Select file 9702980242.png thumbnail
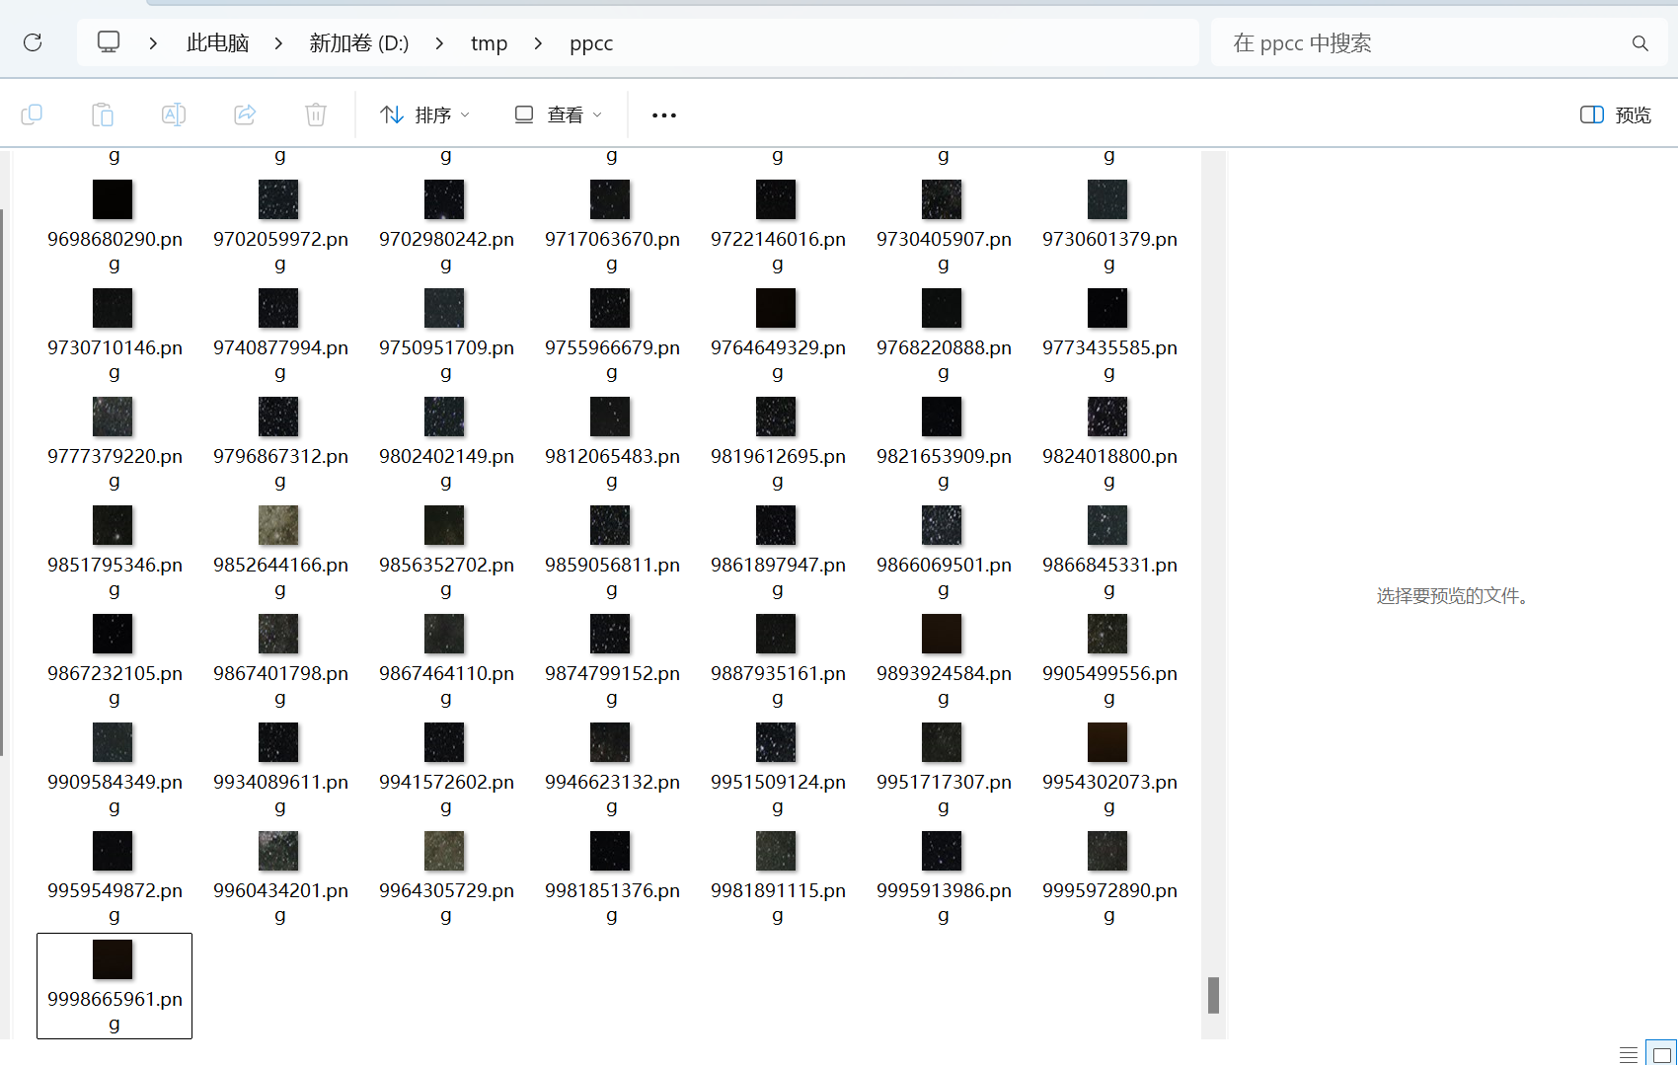 444,199
